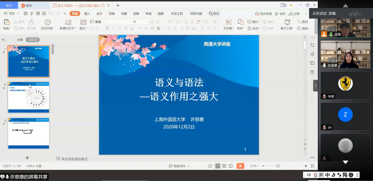The width and height of the screenshot is (373, 181).
Task: Select slide 2 thumbnail
Action: 29,97
